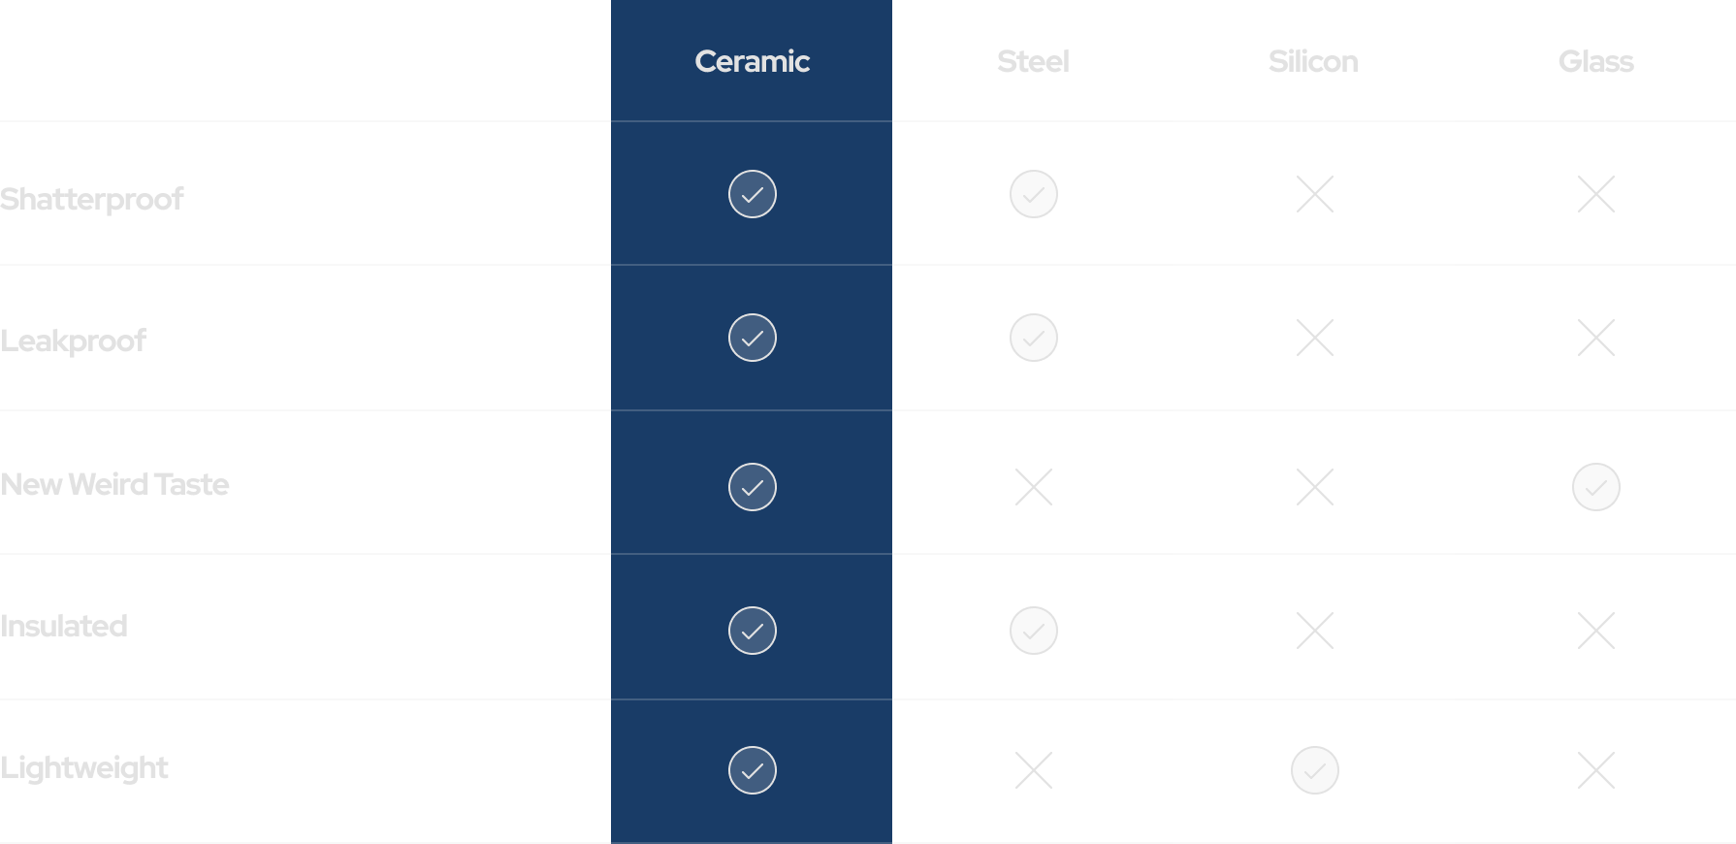Click the Insulated row label
Screen dimensions: 1736x844
[64, 626]
